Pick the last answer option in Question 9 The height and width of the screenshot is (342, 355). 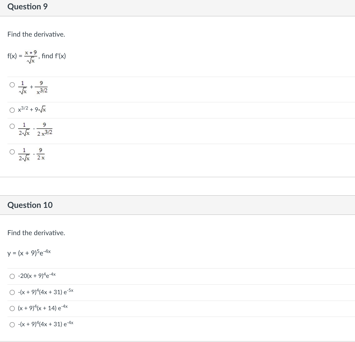coord(12,152)
